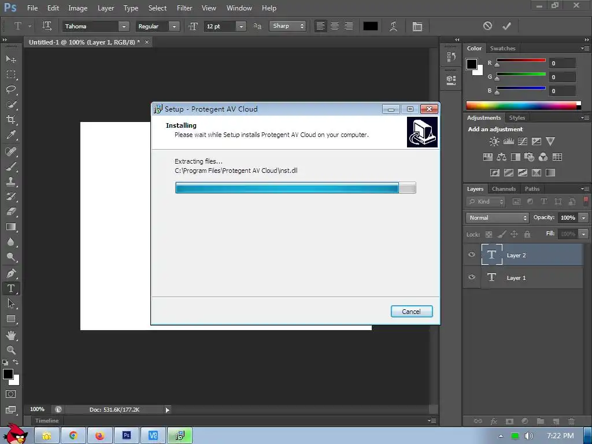Open the layer filter Kind dropdown

coord(486,202)
